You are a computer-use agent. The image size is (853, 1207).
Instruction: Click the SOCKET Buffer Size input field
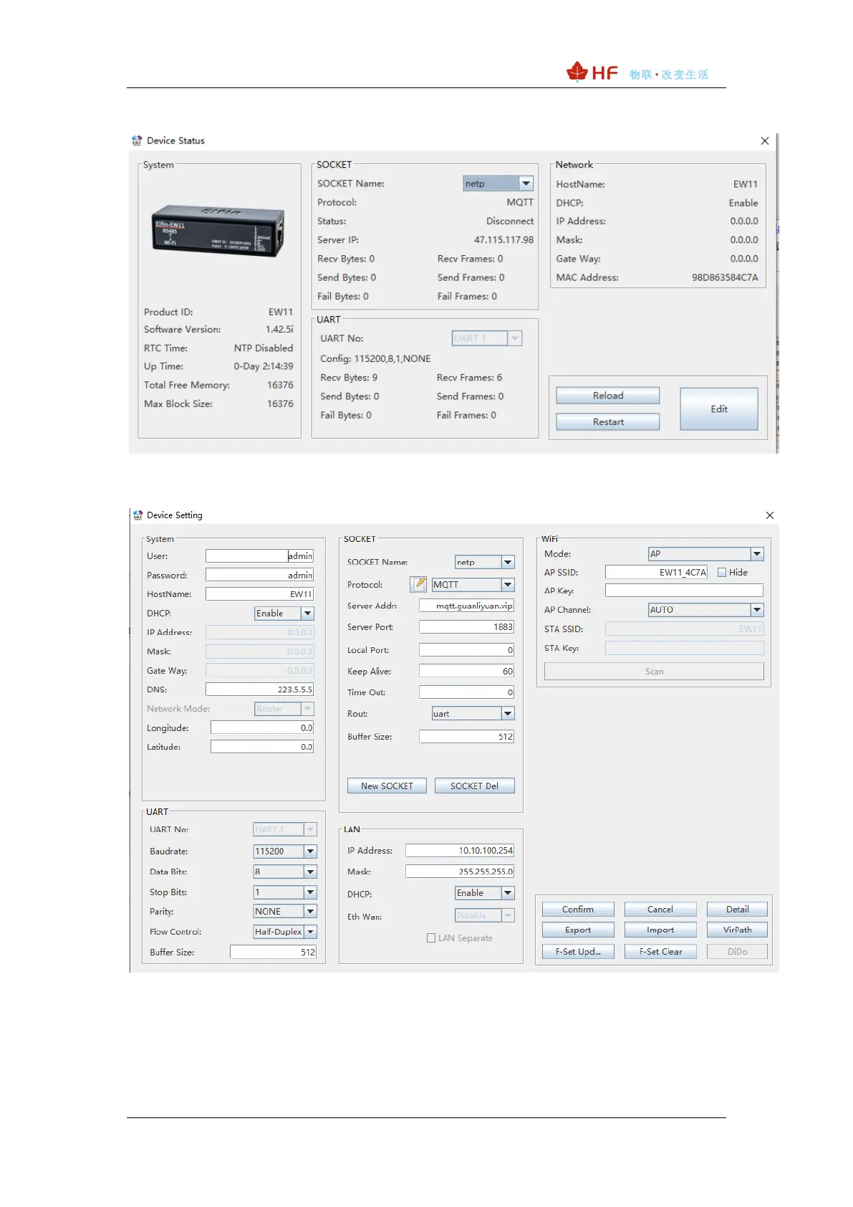tap(466, 737)
